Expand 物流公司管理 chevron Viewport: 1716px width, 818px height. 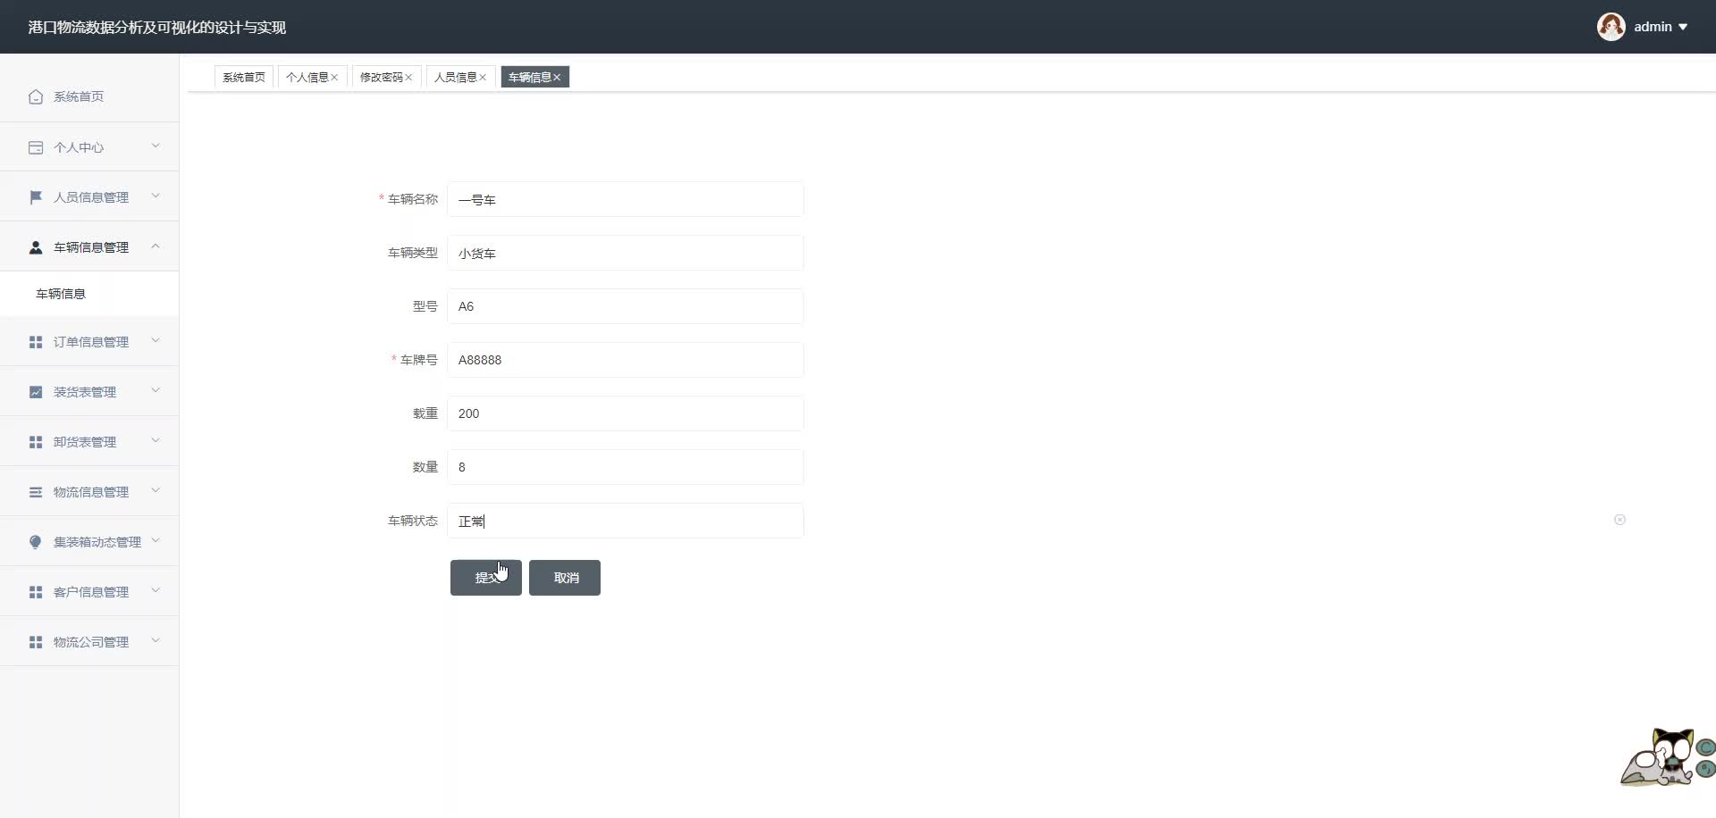click(156, 640)
